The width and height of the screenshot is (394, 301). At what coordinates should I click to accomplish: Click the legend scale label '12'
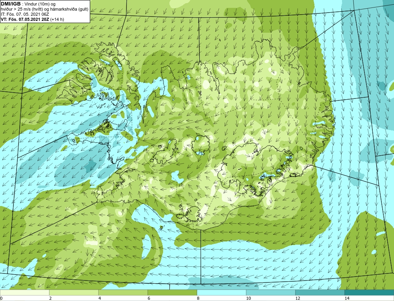(297, 298)
